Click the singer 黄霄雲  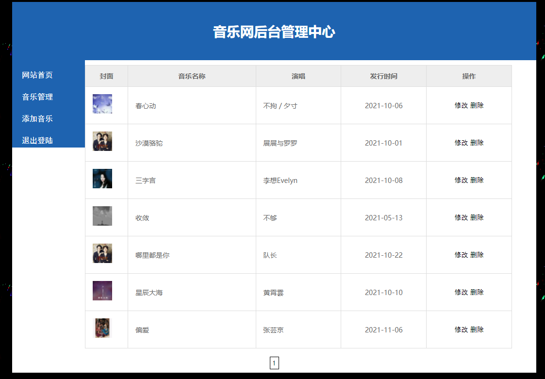(274, 293)
